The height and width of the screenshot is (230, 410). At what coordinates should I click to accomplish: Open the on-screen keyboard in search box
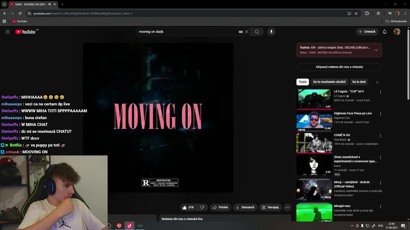(241, 32)
